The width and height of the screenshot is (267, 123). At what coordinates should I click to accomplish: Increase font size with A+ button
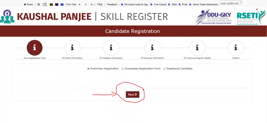coord(92,4)
